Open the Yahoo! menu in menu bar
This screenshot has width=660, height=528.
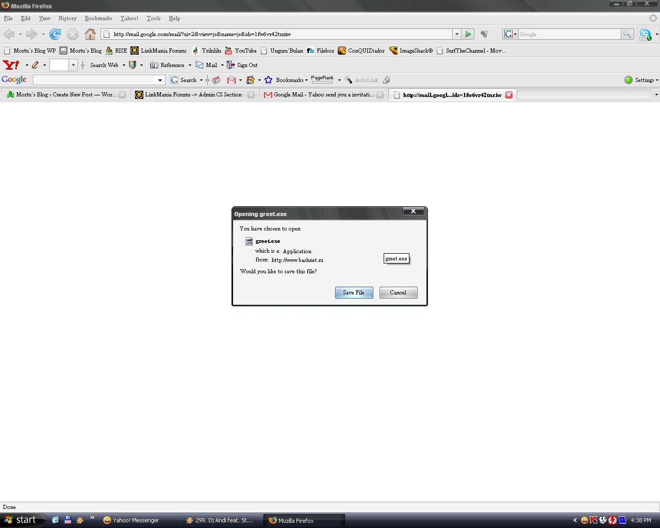(x=129, y=18)
